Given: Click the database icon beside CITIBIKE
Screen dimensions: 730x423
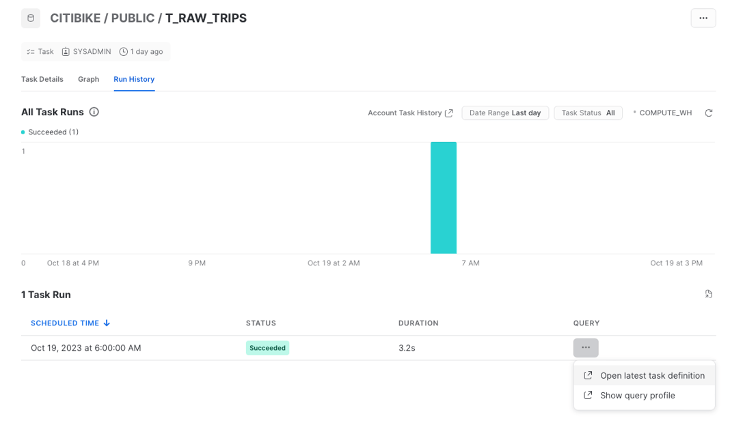Looking at the screenshot, I should click(31, 18).
